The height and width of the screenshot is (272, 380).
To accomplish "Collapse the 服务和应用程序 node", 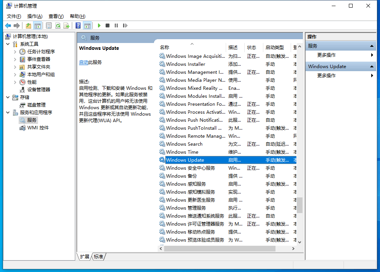I will [8, 112].
